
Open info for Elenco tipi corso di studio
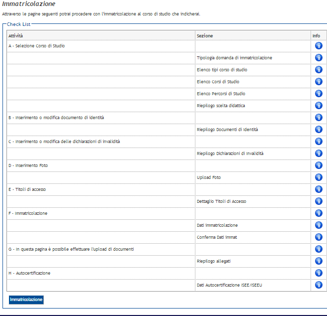tap(319, 69)
